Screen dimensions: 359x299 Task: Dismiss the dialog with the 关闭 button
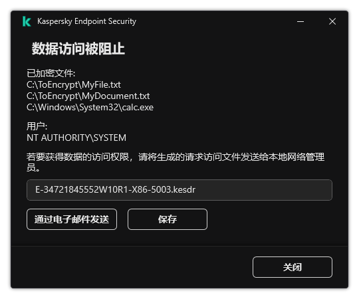tap(293, 267)
